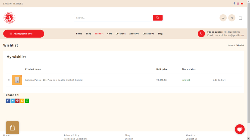250x140 pixels.
Task: Open Blog in navigation bar
Action: pos(160,34)
